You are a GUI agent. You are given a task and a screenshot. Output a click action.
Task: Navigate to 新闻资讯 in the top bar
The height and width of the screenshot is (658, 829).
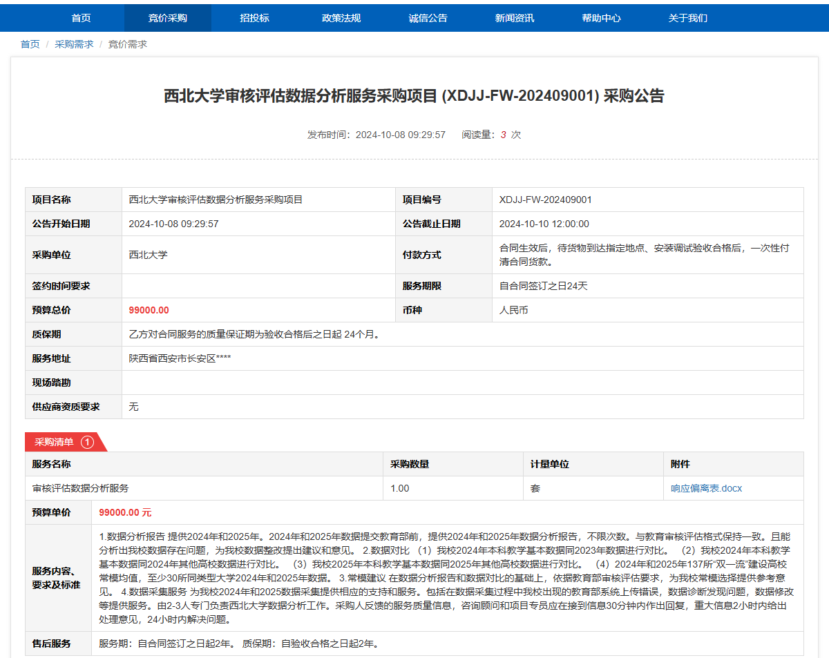pyautogui.click(x=515, y=18)
